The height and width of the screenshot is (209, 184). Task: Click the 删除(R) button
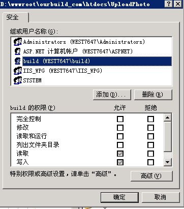coord(153,95)
